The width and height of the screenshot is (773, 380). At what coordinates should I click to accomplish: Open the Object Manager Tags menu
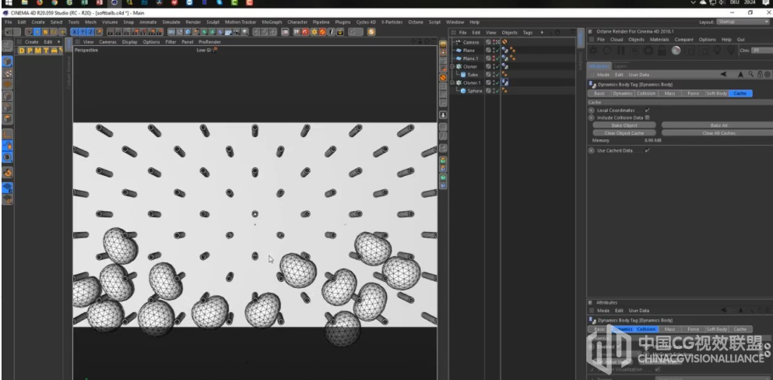coord(528,33)
